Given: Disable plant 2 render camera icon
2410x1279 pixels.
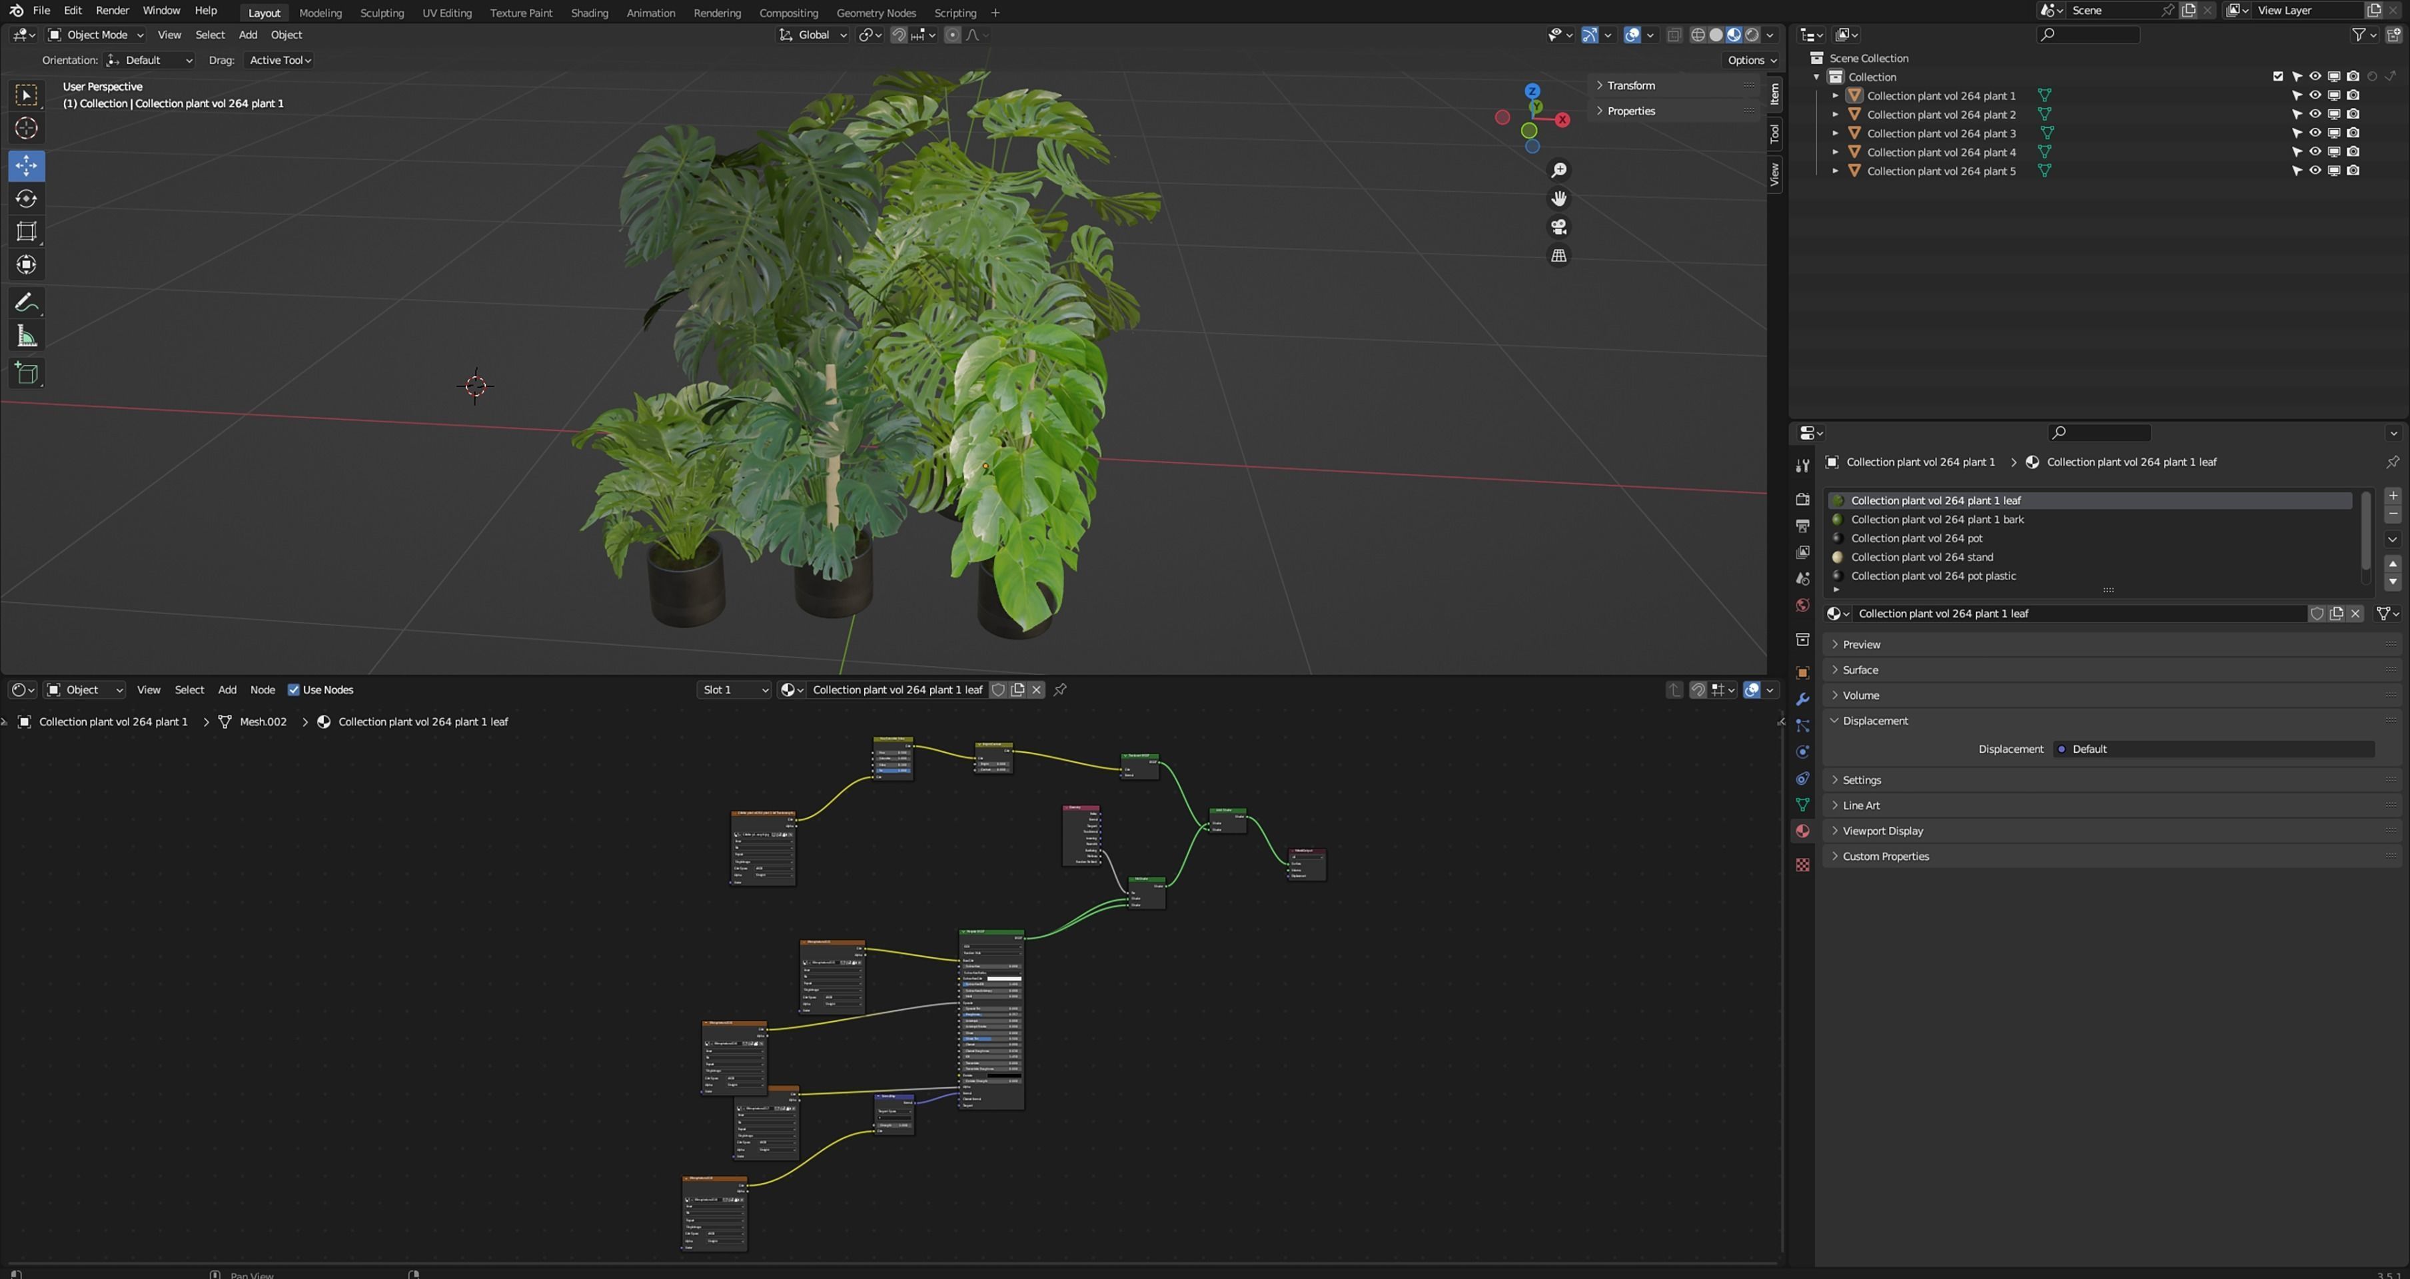Looking at the screenshot, I should coord(2353,114).
